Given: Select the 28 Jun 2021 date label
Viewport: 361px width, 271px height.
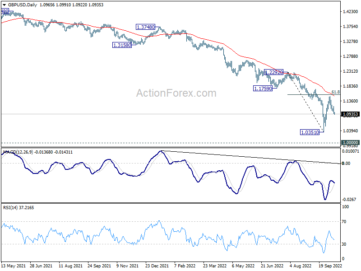Looking at the screenshot, I should pyautogui.click(x=41, y=266).
